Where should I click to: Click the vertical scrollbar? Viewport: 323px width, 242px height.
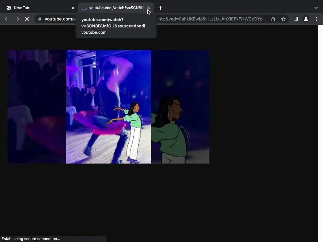[x=320, y=133]
